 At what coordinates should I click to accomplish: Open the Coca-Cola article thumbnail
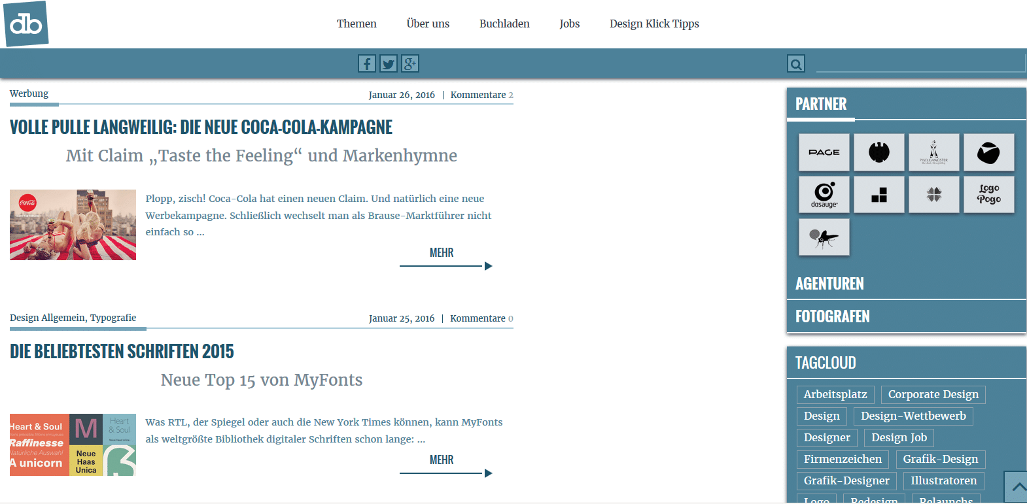73,225
